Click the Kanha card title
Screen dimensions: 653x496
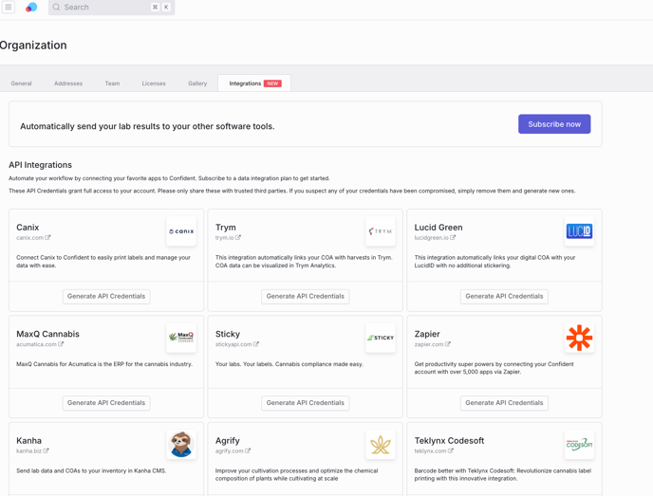tap(28, 441)
